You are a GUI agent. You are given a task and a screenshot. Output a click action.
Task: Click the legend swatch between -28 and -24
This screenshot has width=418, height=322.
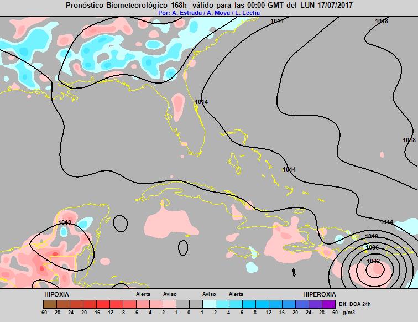63,304
